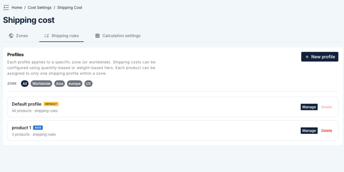Click the product 1 profile name

pyautogui.click(x=21, y=128)
